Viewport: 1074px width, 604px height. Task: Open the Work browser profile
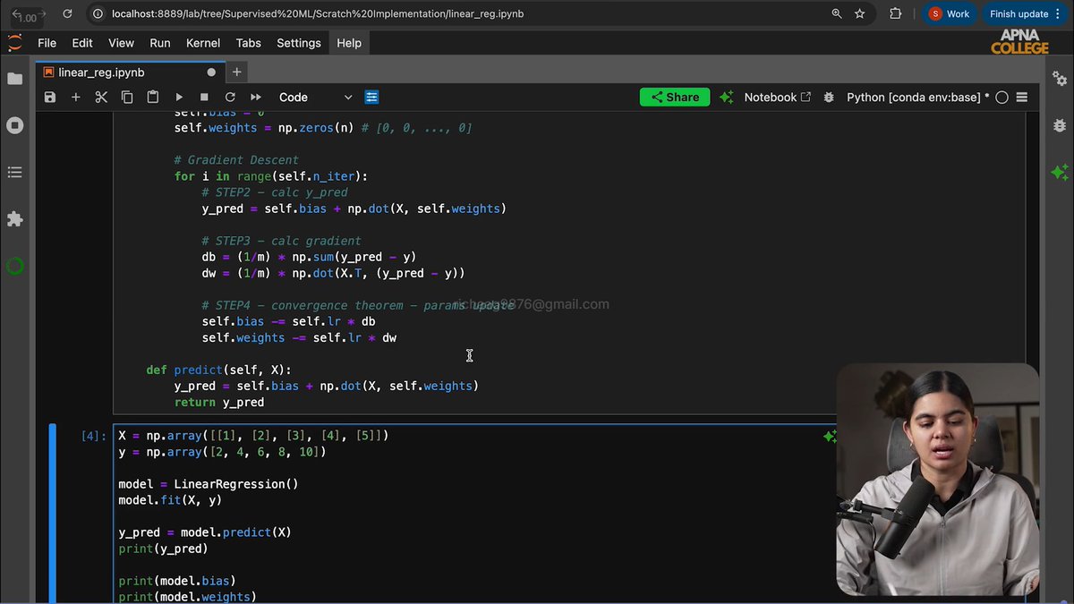point(950,14)
